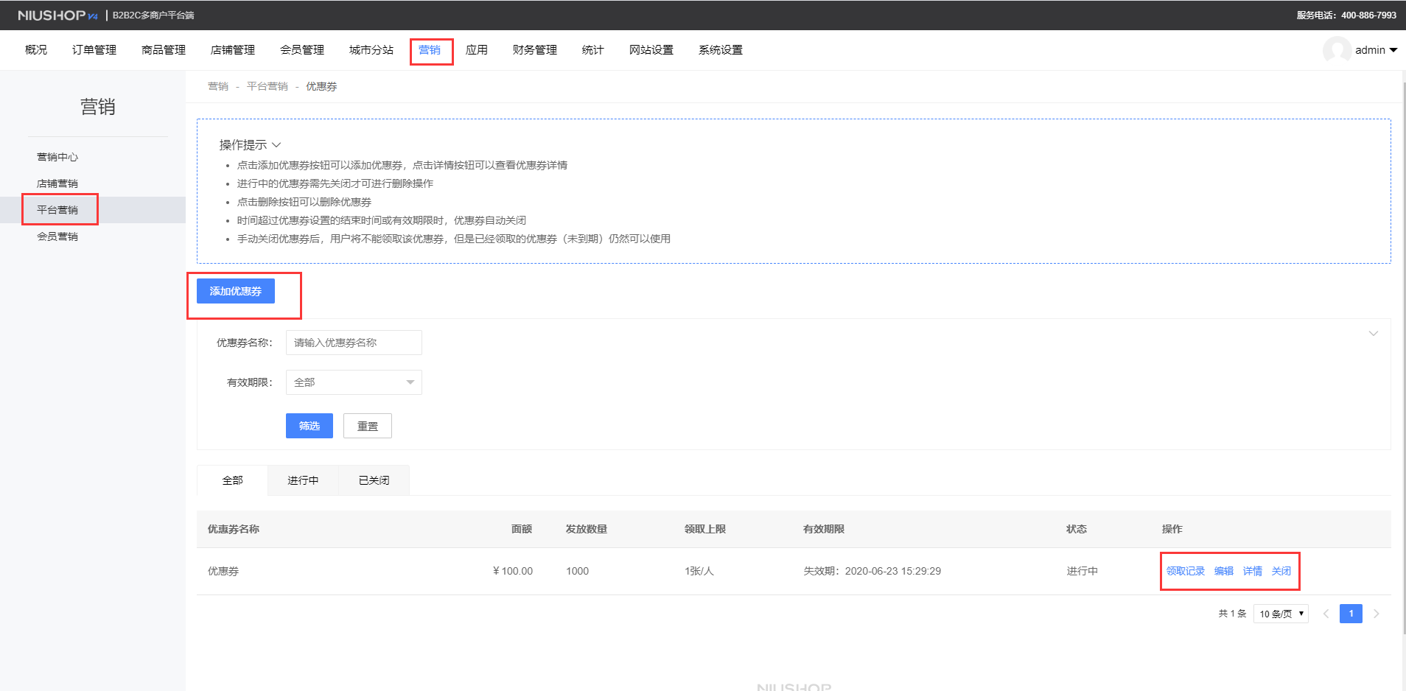Open 会员管理 in top navigation
The width and height of the screenshot is (1406, 691).
302,50
